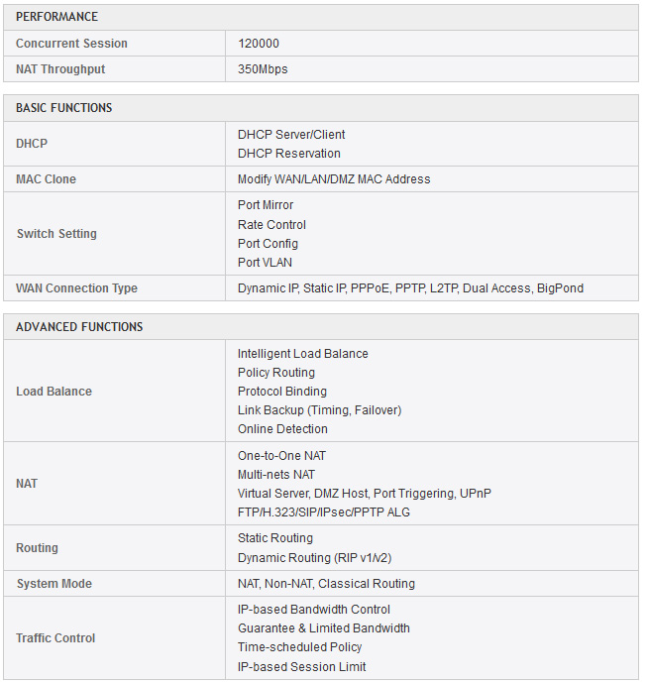Select the DHCP Reservation text

coord(288,154)
